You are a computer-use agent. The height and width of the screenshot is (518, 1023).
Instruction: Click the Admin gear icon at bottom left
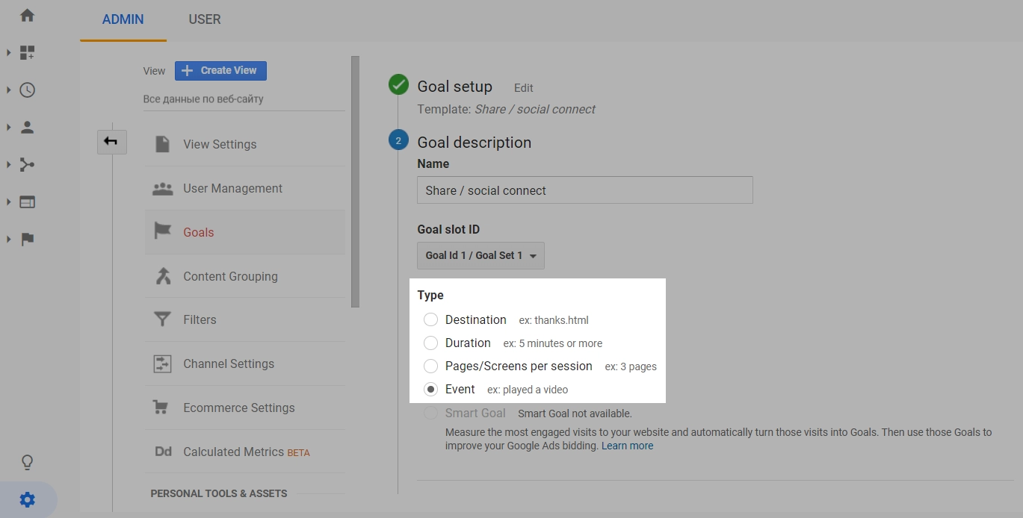(28, 499)
